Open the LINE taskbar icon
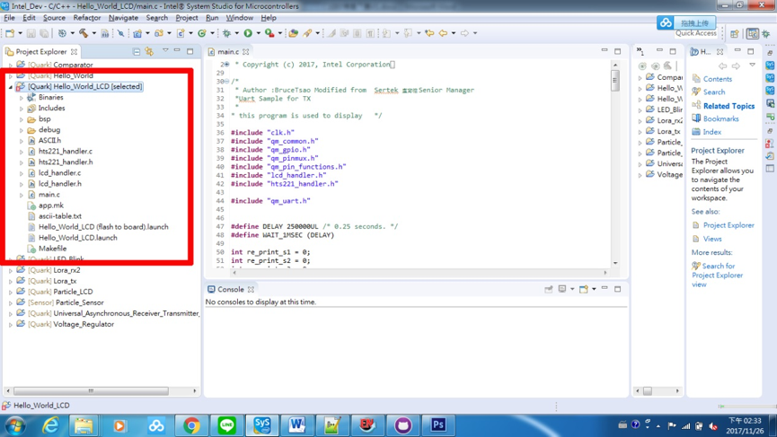Screen dimensions: 777x437 click(226, 425)
